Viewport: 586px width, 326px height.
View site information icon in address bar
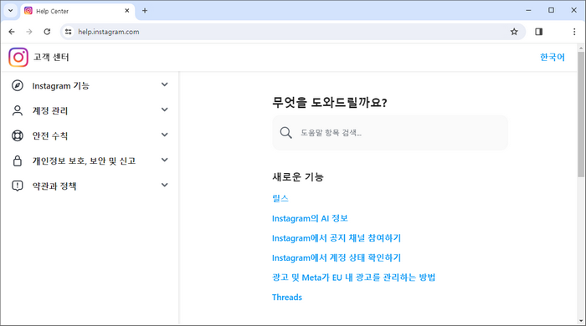click(x=68, y=32)
